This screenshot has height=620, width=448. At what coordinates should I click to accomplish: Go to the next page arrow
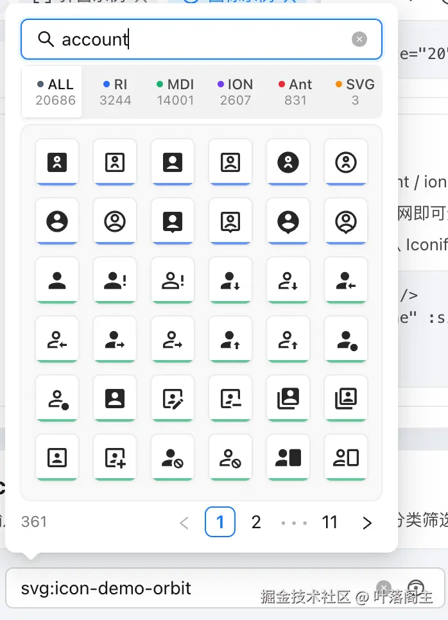click(x=367, y=522)
